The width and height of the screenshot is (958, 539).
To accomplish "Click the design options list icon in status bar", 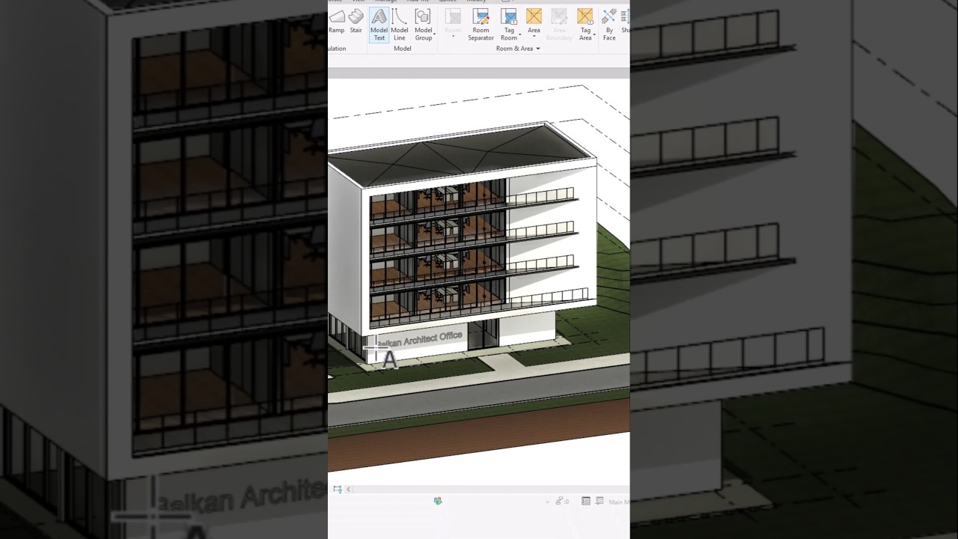I will [x=586, y=502].
